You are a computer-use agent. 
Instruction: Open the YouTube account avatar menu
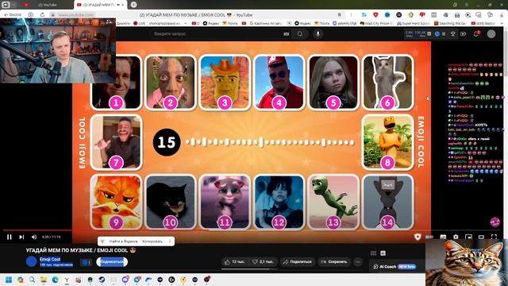[491, 33]
